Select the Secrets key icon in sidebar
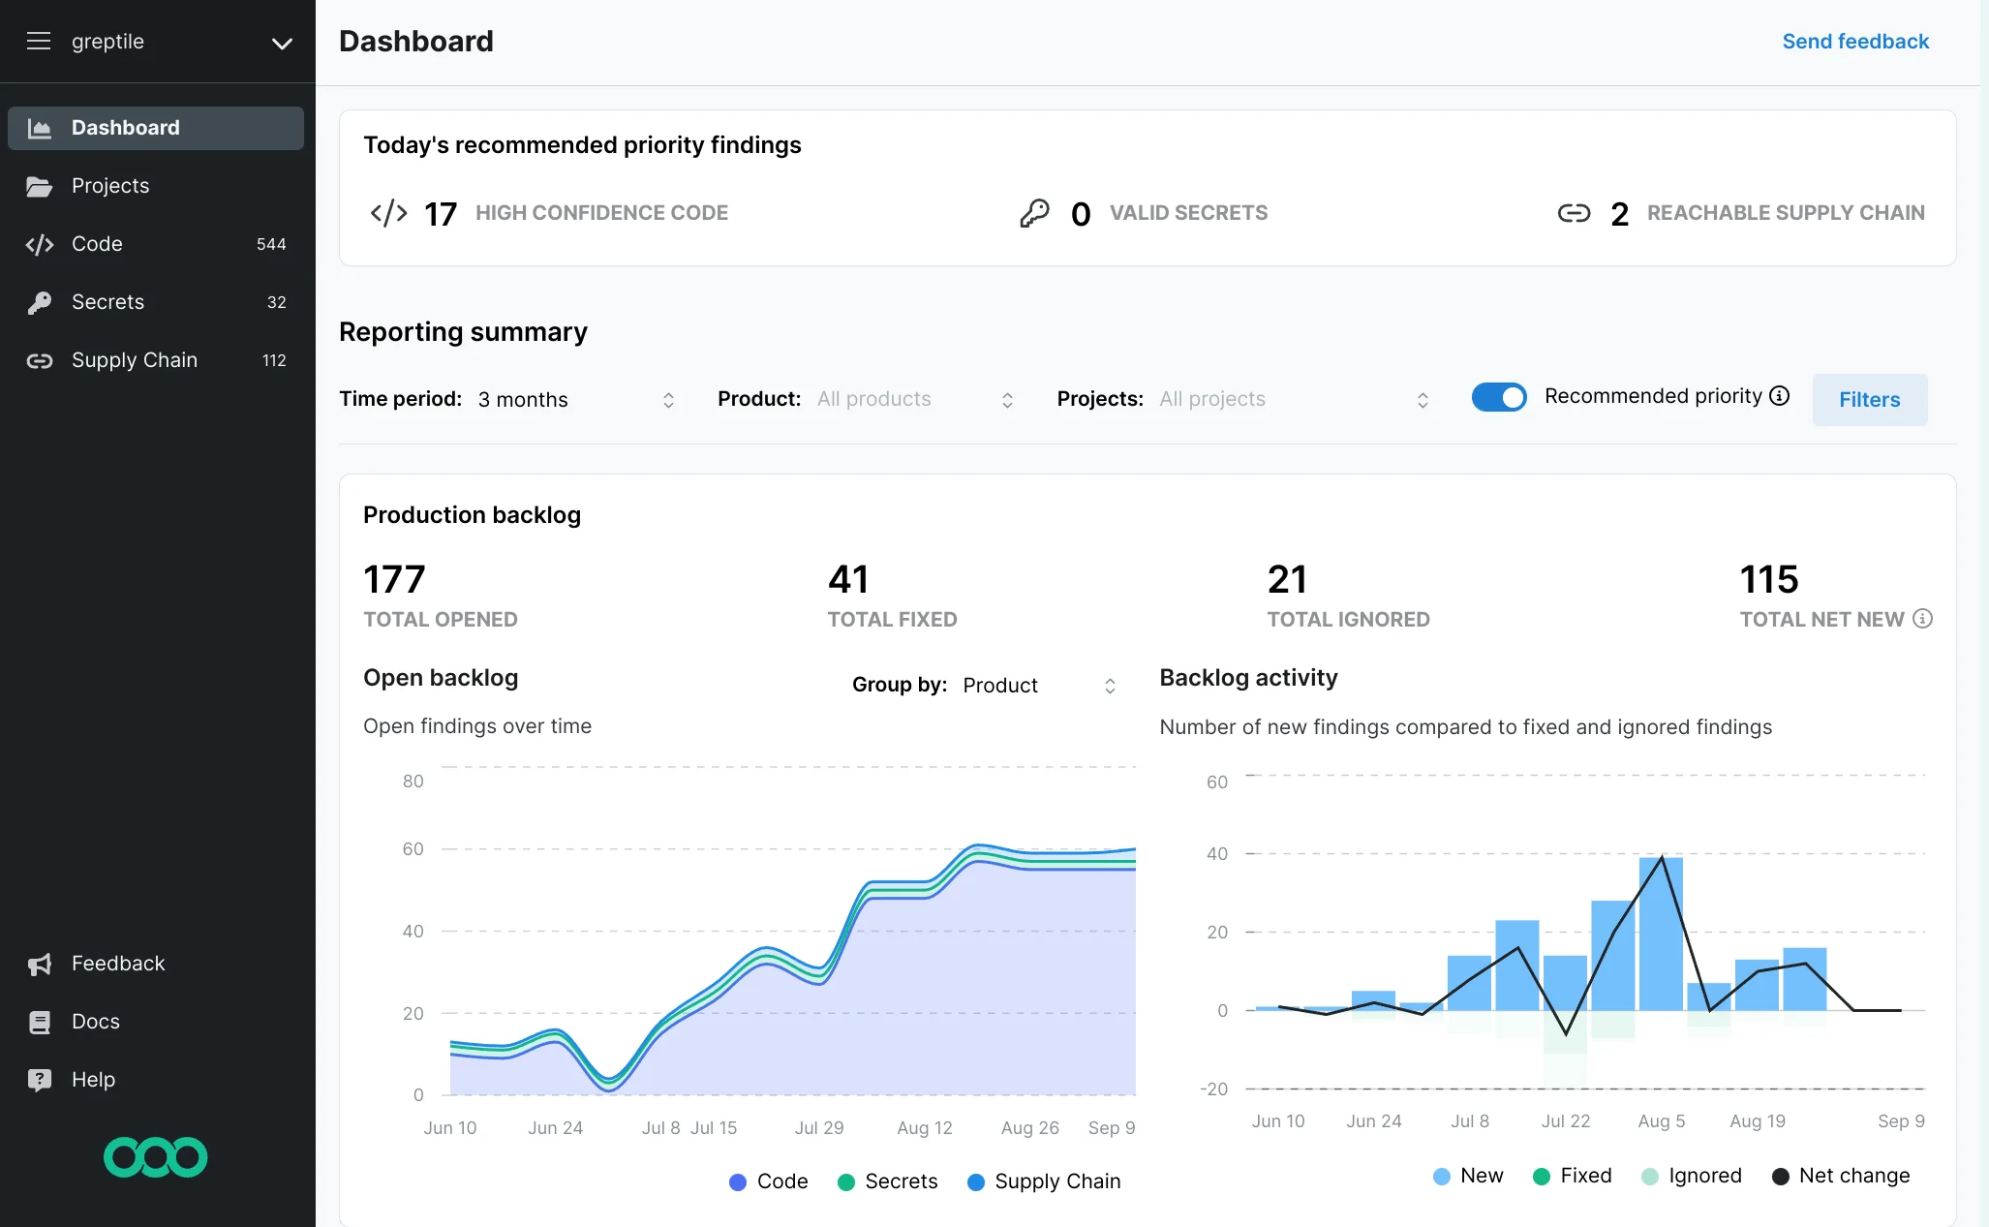This screenshot has width=1989, height=1227. [40, 302]
